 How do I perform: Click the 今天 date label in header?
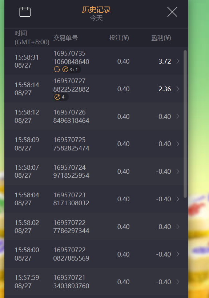[96, 18]
